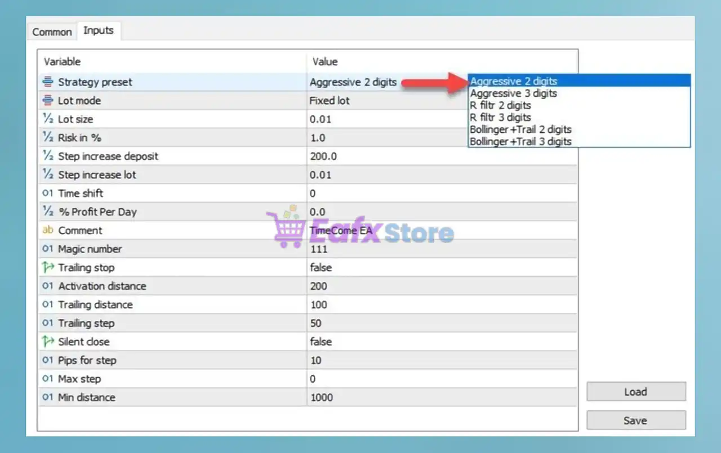Click the Silent close boolean arrow icon
The height and width of the screenshot is (453, 721).
pyautogui.click(x=48, y=342)
